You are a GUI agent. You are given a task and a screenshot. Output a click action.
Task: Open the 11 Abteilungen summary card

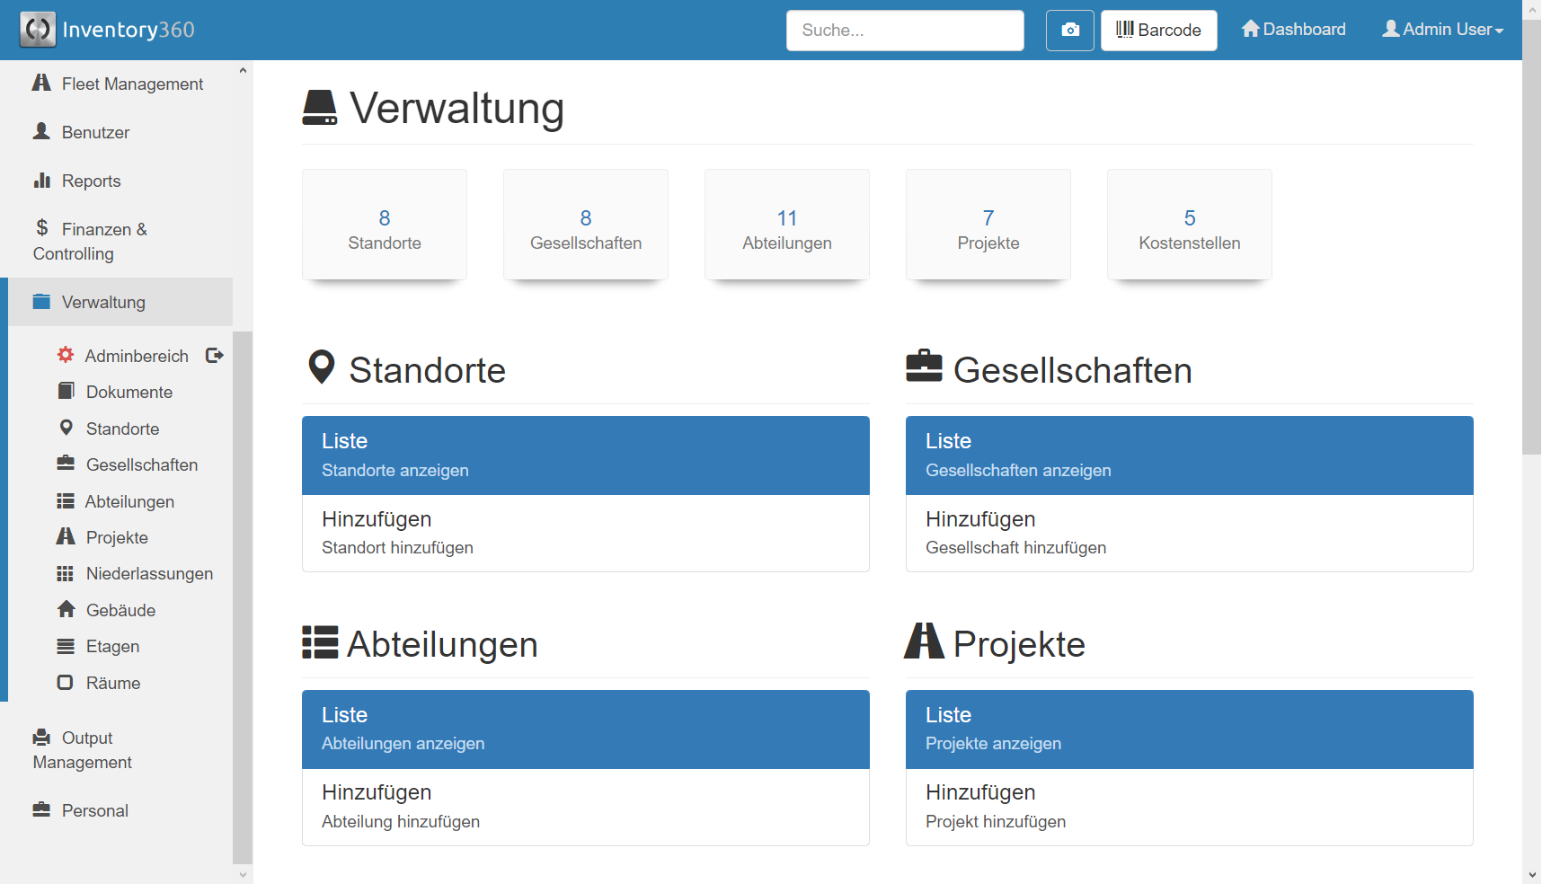point(787,225)
